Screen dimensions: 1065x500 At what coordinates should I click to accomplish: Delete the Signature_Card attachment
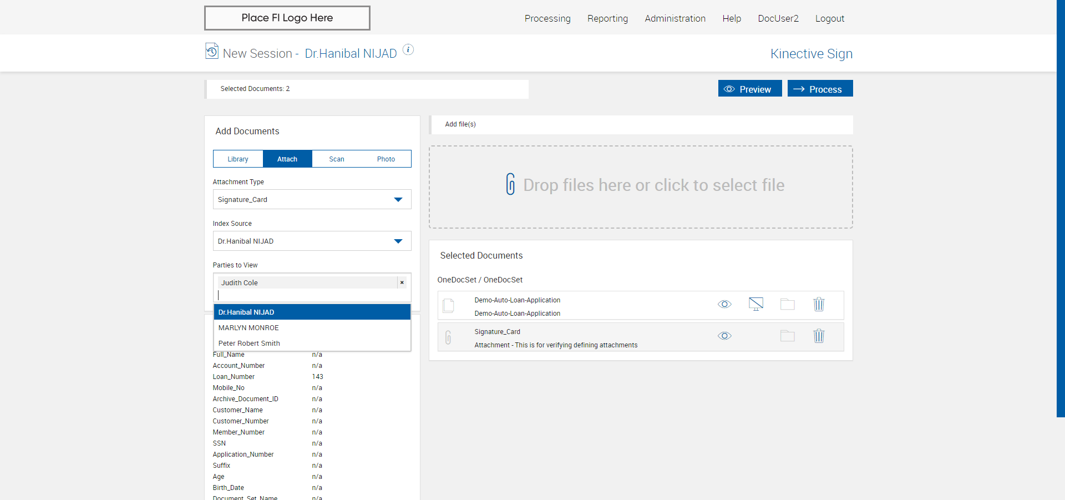pyautogui.click(x=819, y=336)
